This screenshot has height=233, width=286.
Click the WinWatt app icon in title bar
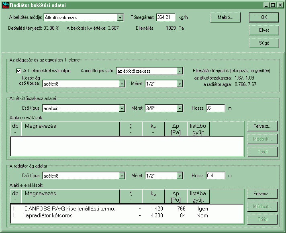pos(5,5)
